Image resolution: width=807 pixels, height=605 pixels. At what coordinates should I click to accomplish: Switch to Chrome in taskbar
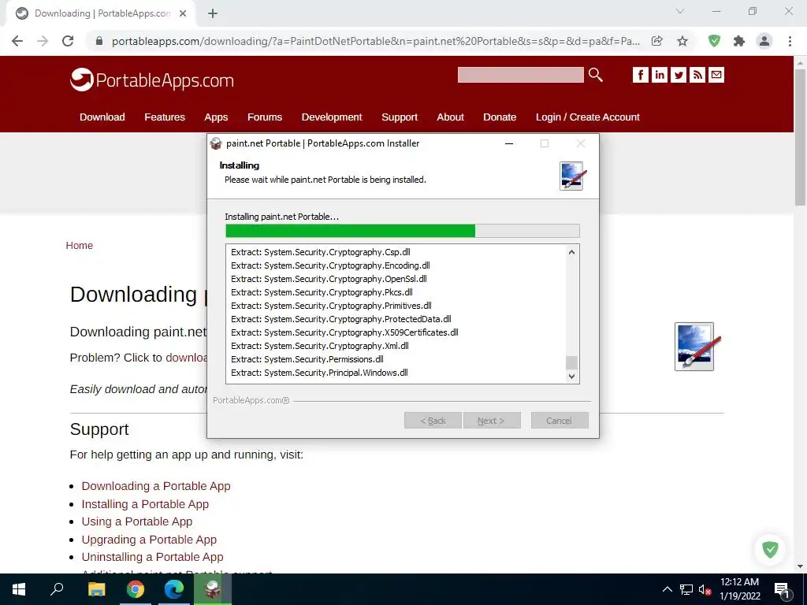coord(136,589)
